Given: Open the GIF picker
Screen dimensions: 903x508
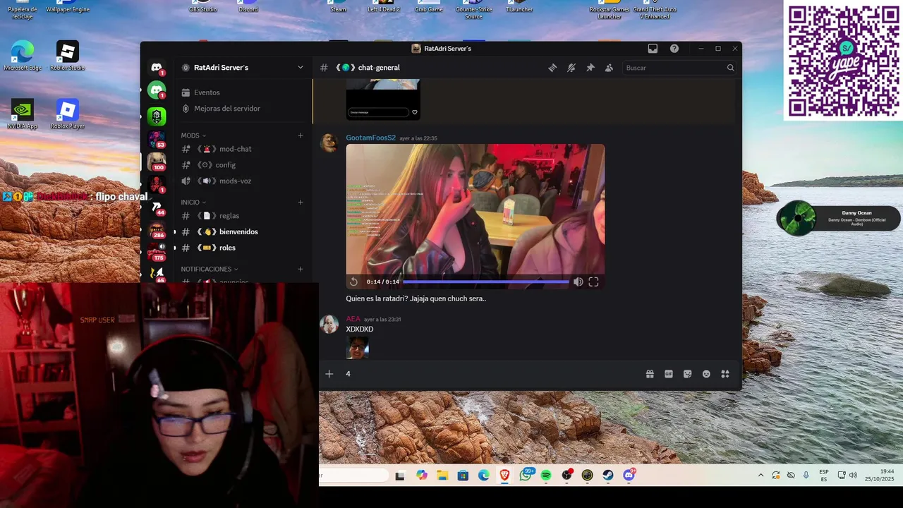Looking at the screenshot, I should [x=669, y=374].
